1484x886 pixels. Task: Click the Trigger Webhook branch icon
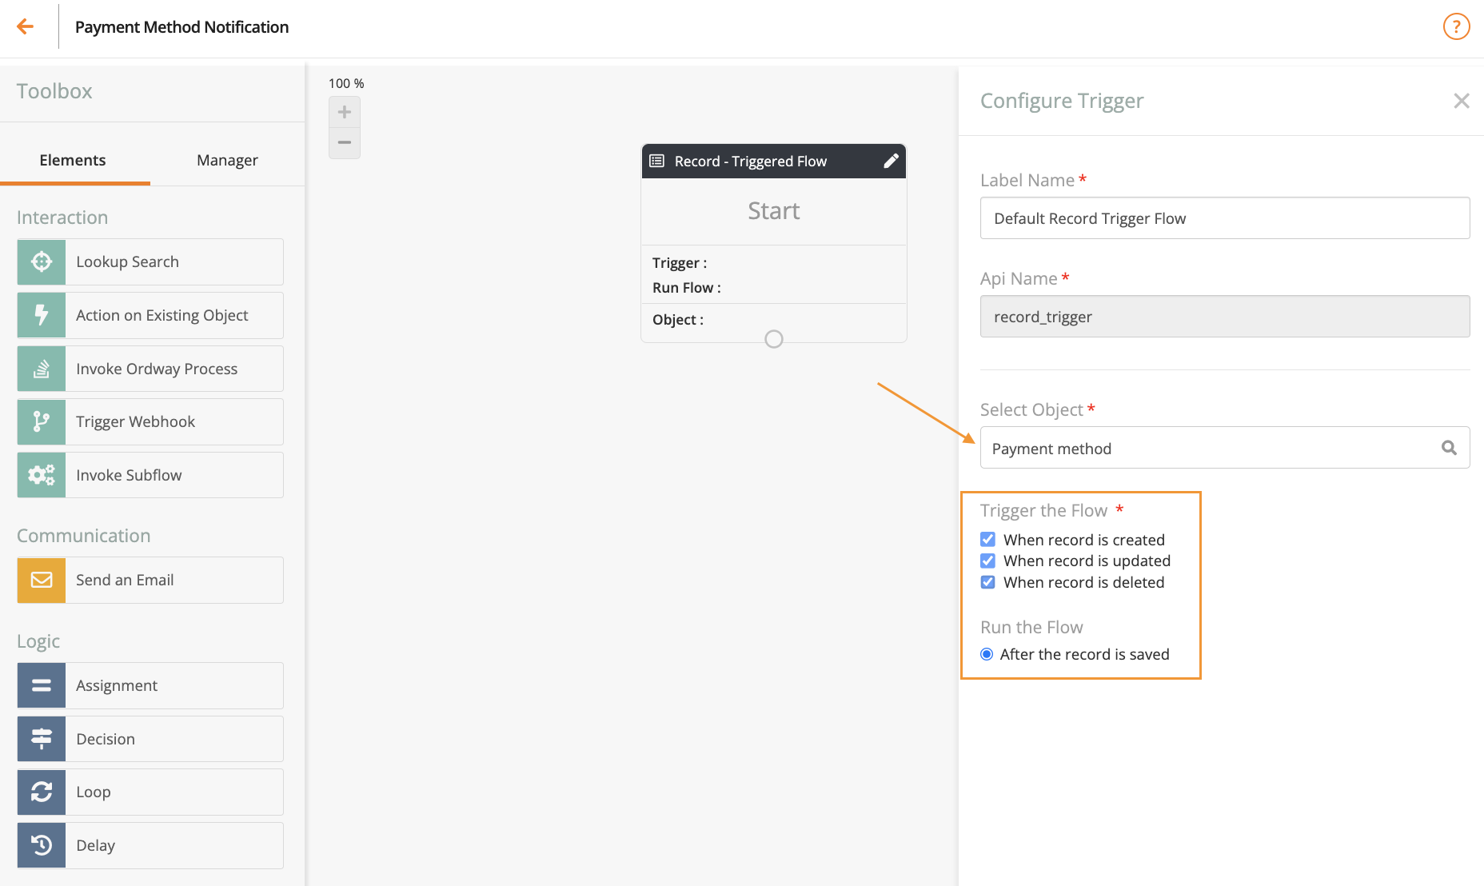[42, 421]
